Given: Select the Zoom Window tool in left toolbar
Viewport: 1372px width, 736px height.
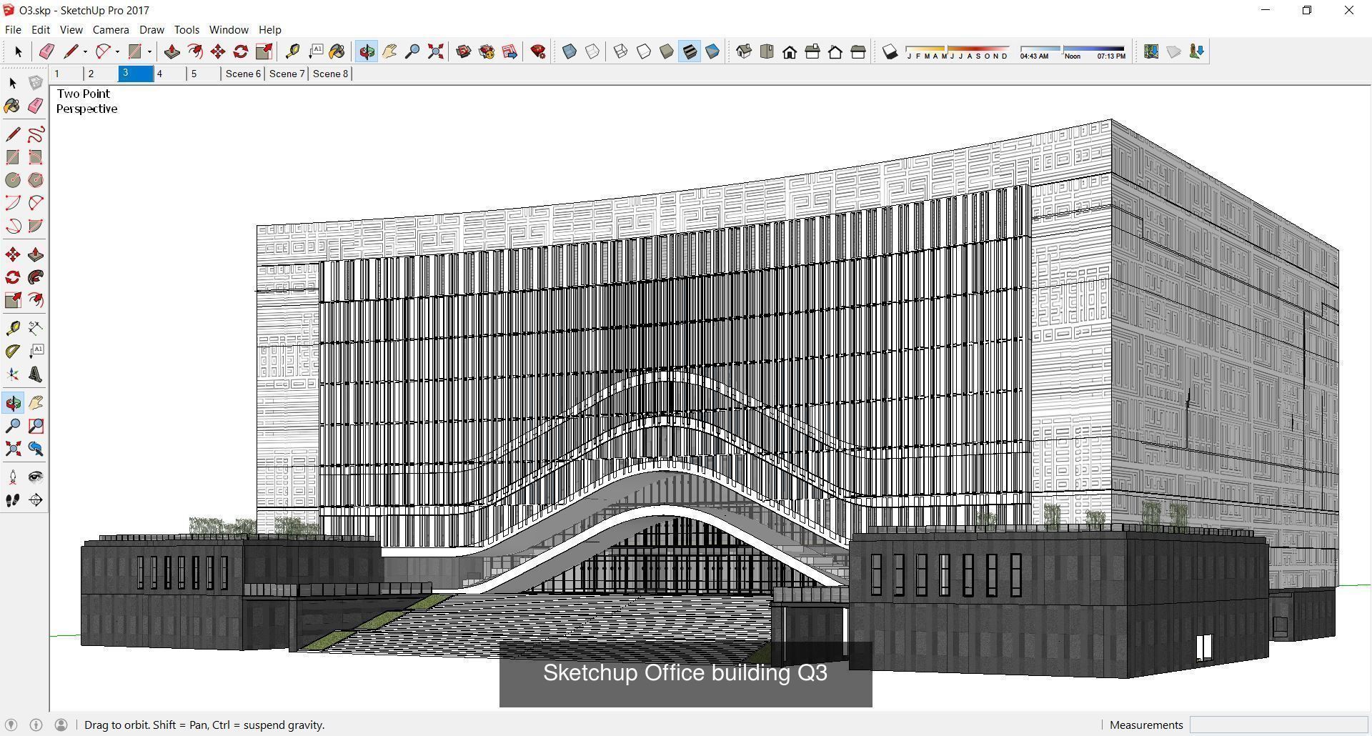Looking at the screenshot, I should [x=36, y=426].
